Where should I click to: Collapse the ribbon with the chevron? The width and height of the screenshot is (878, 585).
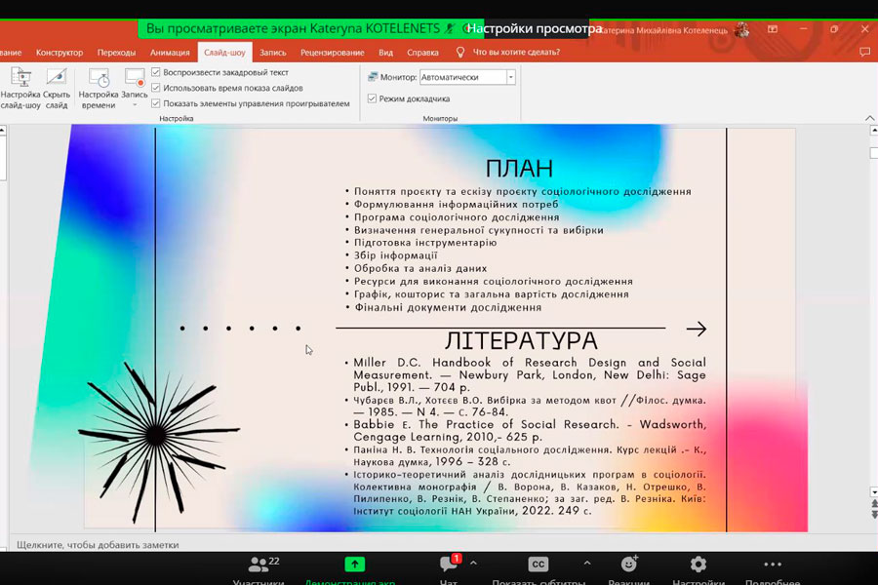pyautogui.click(x=869, y=118)
